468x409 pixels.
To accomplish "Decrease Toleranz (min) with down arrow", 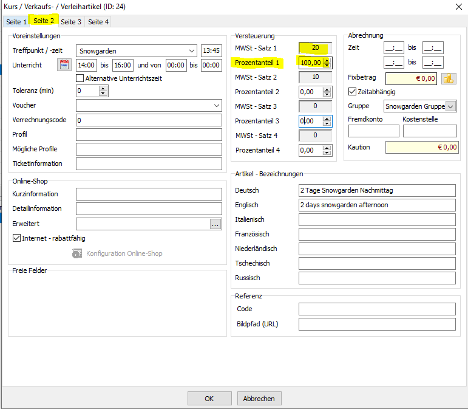I will coord(103,93).
